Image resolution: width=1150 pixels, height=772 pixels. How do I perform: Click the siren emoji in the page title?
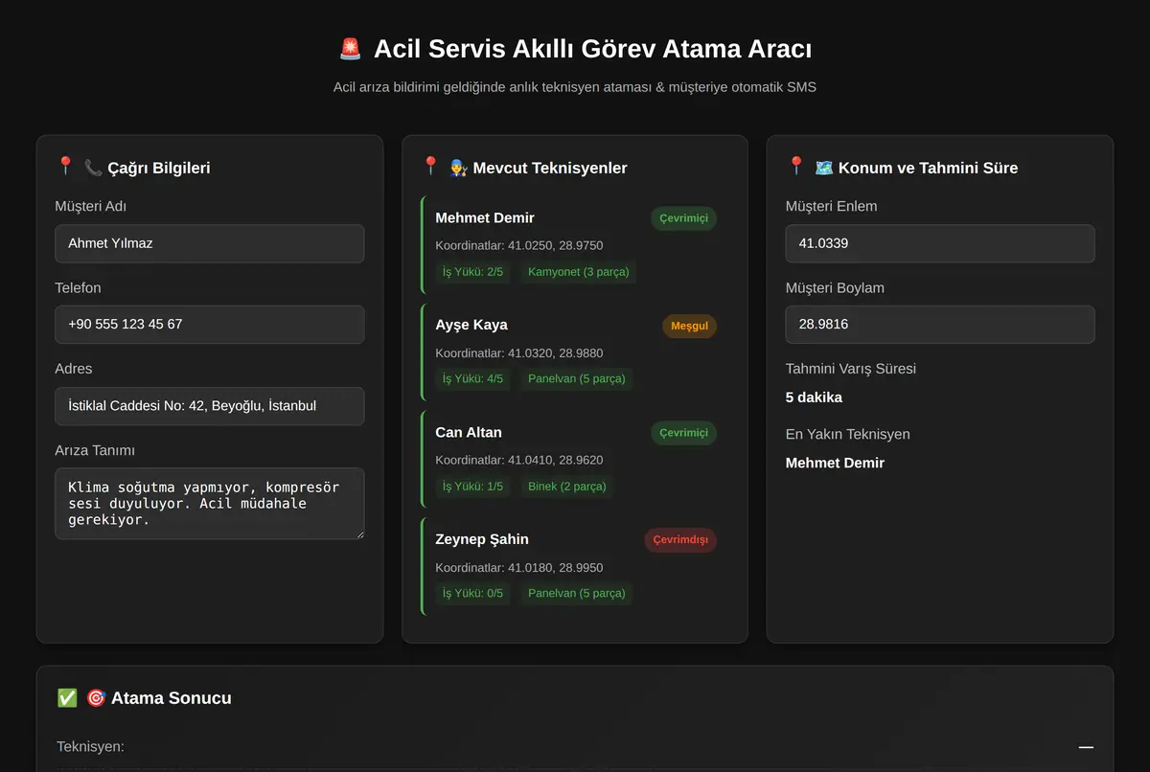(x=351, y=49)
